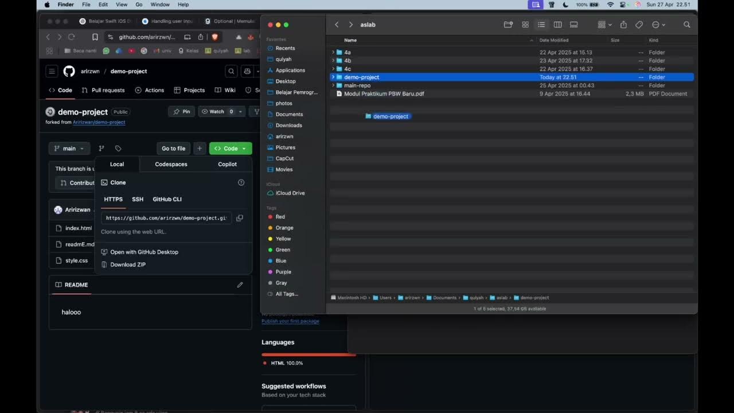Viewport: 734px width, 413px height.
Task: Filter by the Green tag in sidebar
Action: pos(283,250)
